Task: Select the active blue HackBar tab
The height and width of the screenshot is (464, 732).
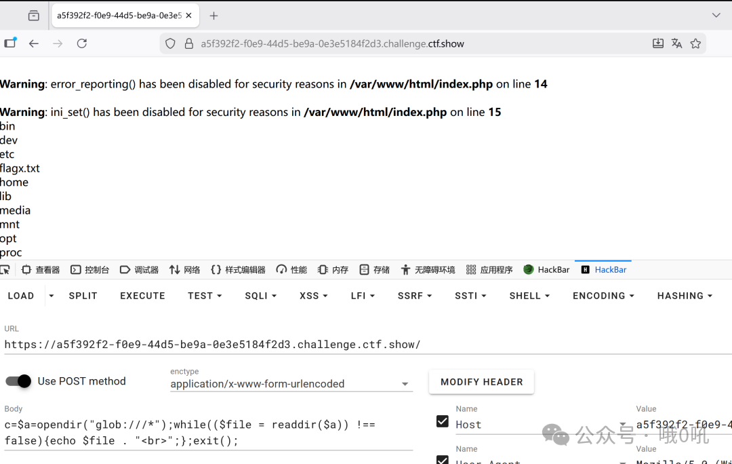Action: [x=604, y=269]
